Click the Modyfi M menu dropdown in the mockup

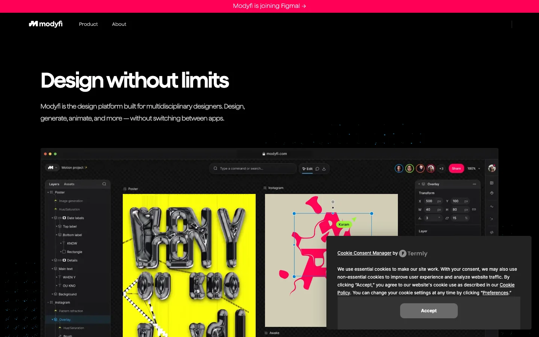click(x=52, y=168)
